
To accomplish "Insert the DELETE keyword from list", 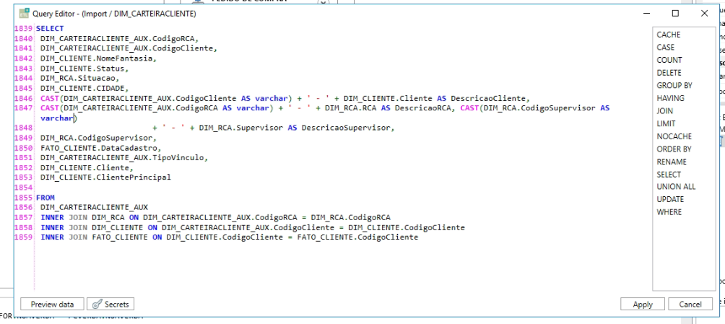I will (x=669, y=73).
